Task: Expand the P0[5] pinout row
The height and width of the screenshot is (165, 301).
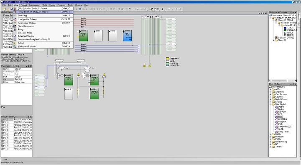Action: pos(2,133)
